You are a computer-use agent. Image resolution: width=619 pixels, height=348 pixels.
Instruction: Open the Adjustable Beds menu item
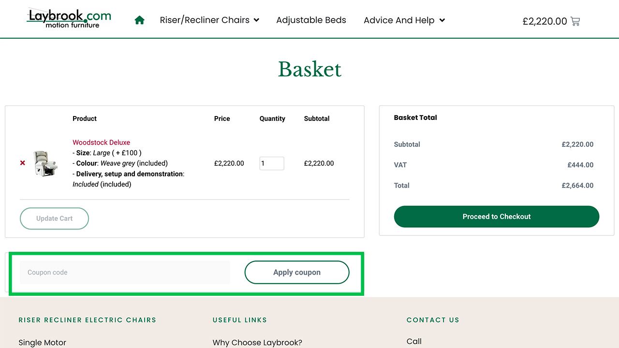click(x=311, y=20)
